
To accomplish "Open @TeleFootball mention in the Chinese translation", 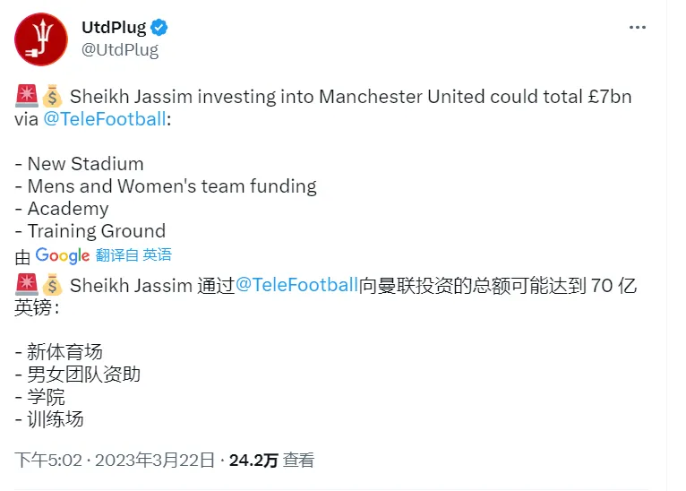I will [x=297, y=285].
